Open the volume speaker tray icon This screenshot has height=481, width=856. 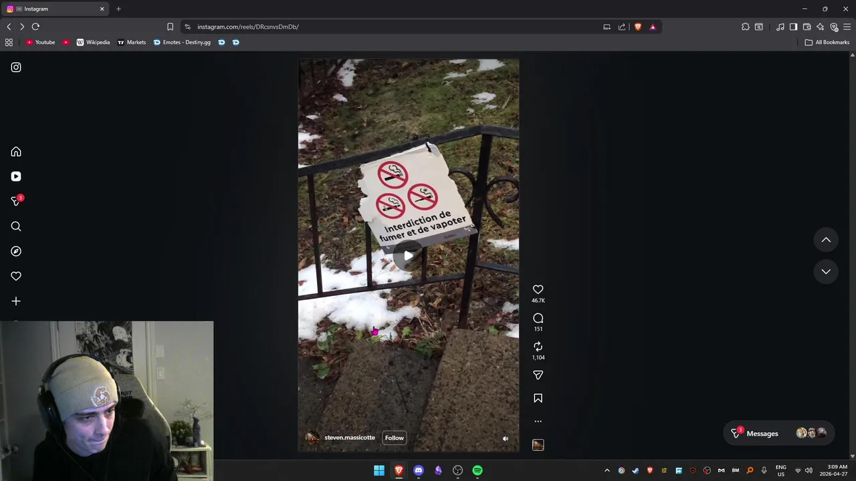coord(809,470)
